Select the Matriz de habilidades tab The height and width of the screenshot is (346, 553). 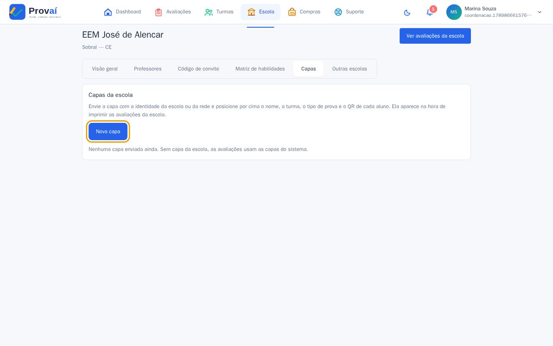260,69
